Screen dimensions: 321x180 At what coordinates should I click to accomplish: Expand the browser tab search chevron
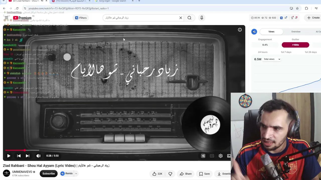click(x=4, y=1)
